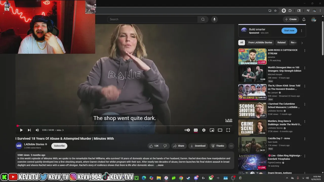Open the LADbible Stories channel avatar
This screenshot has height=182, width=324.
19,146
